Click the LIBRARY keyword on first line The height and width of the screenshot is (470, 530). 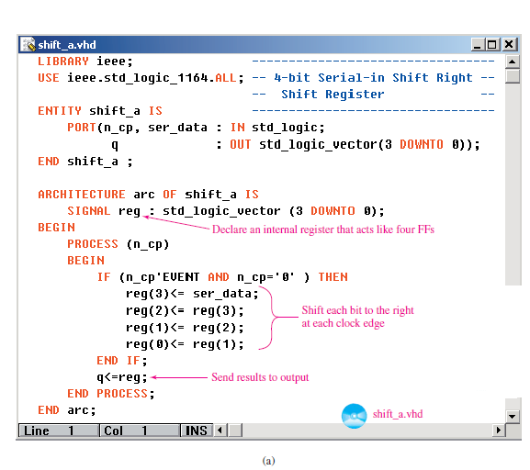(x=63, y=62)
